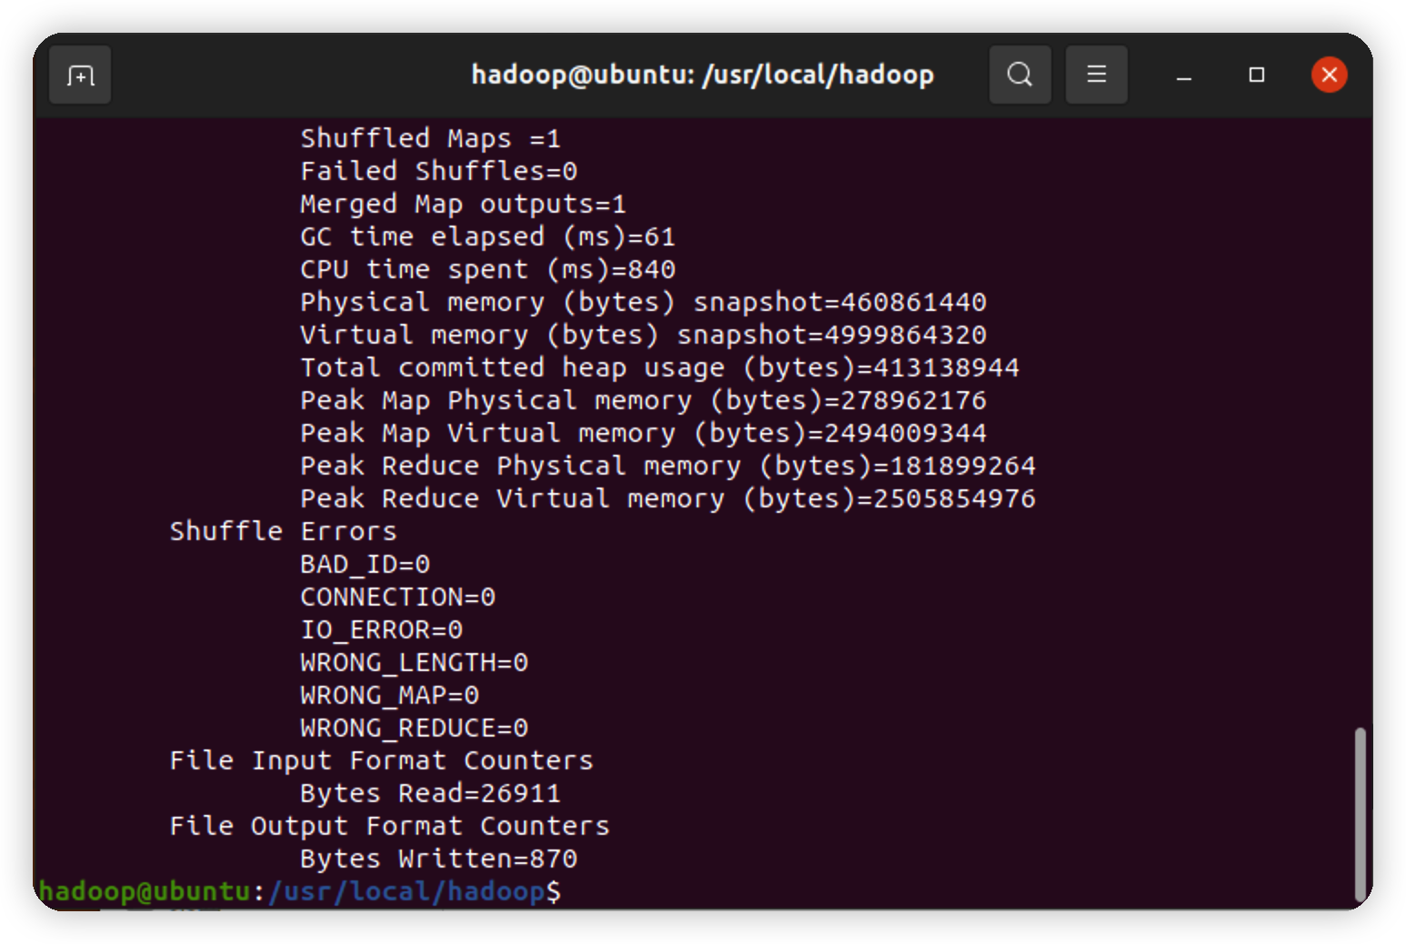
Task: Click the 'BAD_ID=0' line
Action: click(x=365, y=564)
